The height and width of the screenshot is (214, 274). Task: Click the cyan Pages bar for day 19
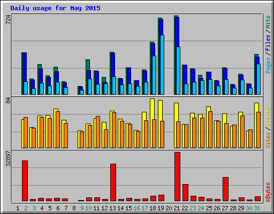(162, 65)
